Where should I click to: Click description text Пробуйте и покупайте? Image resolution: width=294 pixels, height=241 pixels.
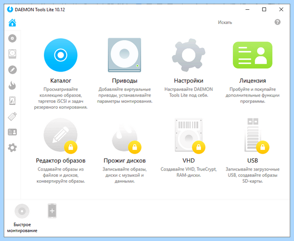[252, 95]
